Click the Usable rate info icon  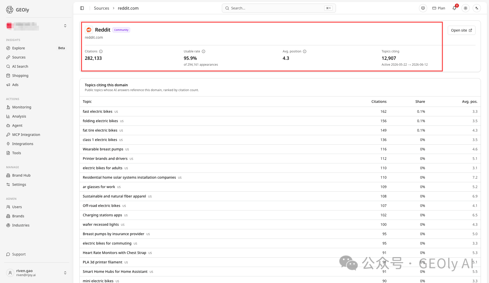point(203,51)
